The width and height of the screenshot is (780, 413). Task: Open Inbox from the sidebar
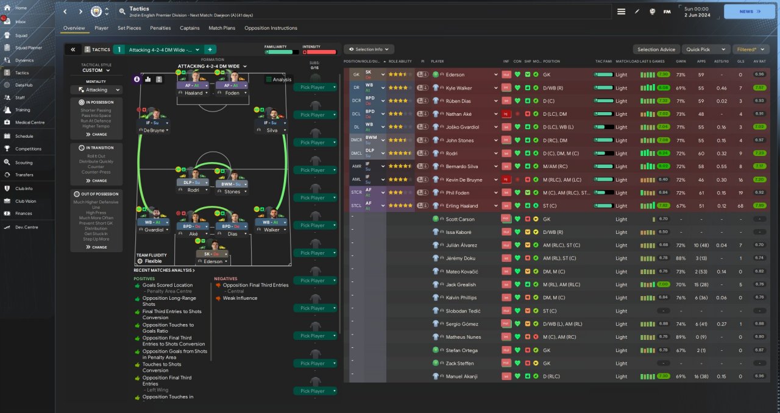[x=20, y=22]
